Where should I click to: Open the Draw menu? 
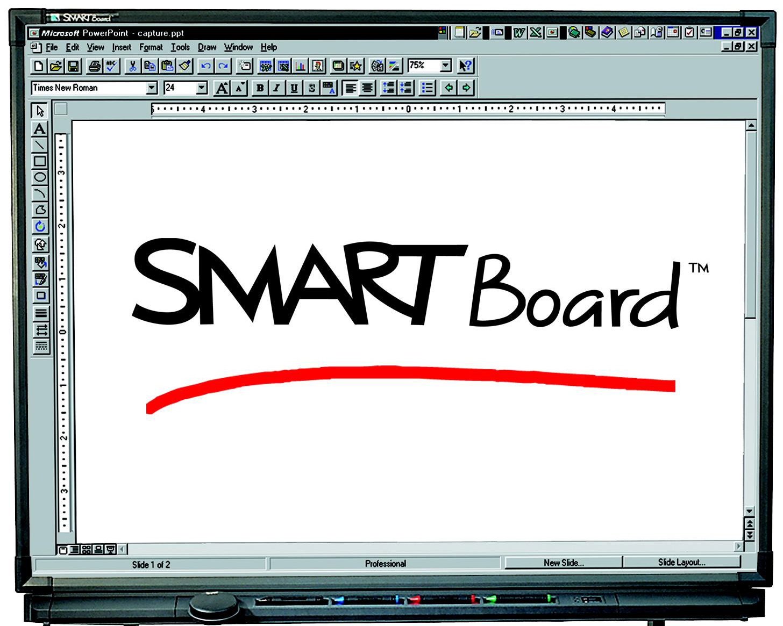pos(207,47)
